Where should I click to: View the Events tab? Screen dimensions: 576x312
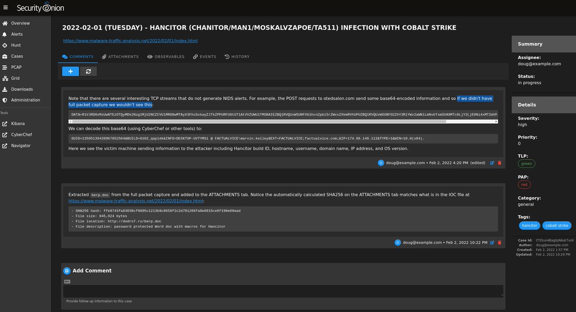coord(204,57)
